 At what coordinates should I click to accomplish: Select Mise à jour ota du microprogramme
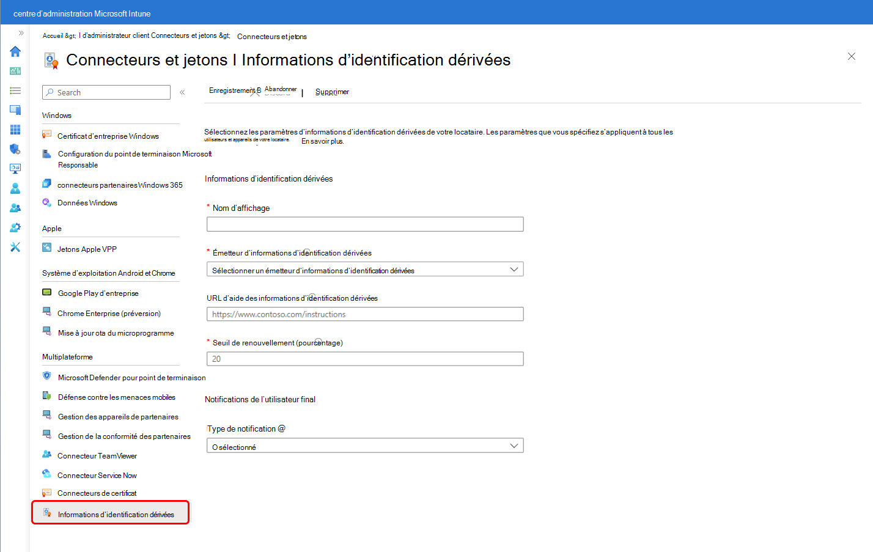116,333
